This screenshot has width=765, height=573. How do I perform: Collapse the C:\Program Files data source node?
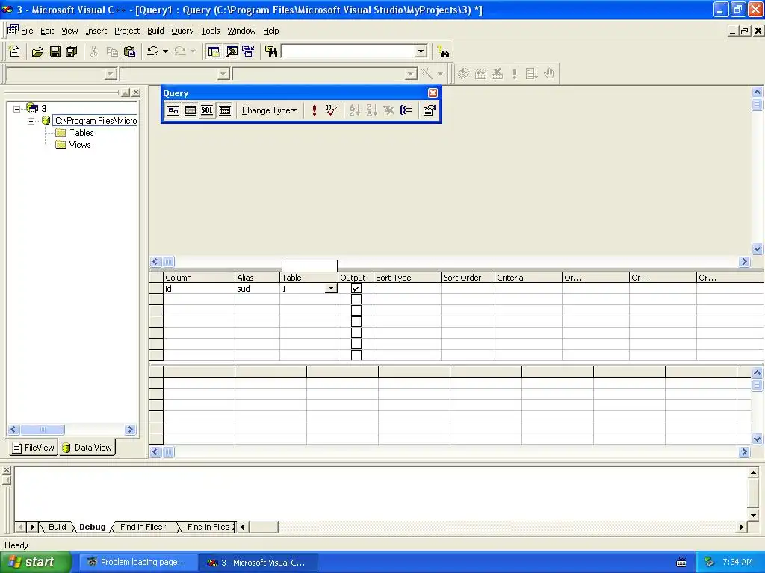click(x=31, y=121)
